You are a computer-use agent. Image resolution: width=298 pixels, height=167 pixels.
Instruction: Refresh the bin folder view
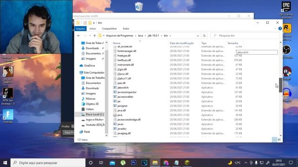pyautogui.click(x=204, y=36)
